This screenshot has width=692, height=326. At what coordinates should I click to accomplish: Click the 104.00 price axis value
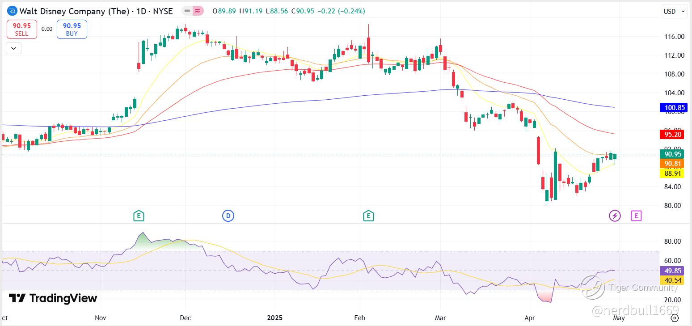click(x=674, y=93)
